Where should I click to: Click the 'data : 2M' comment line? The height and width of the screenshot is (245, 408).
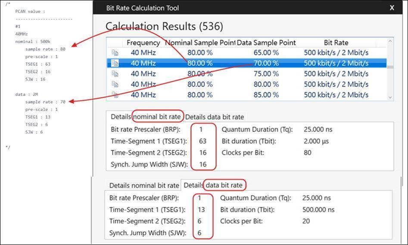(x=27, y=94)
